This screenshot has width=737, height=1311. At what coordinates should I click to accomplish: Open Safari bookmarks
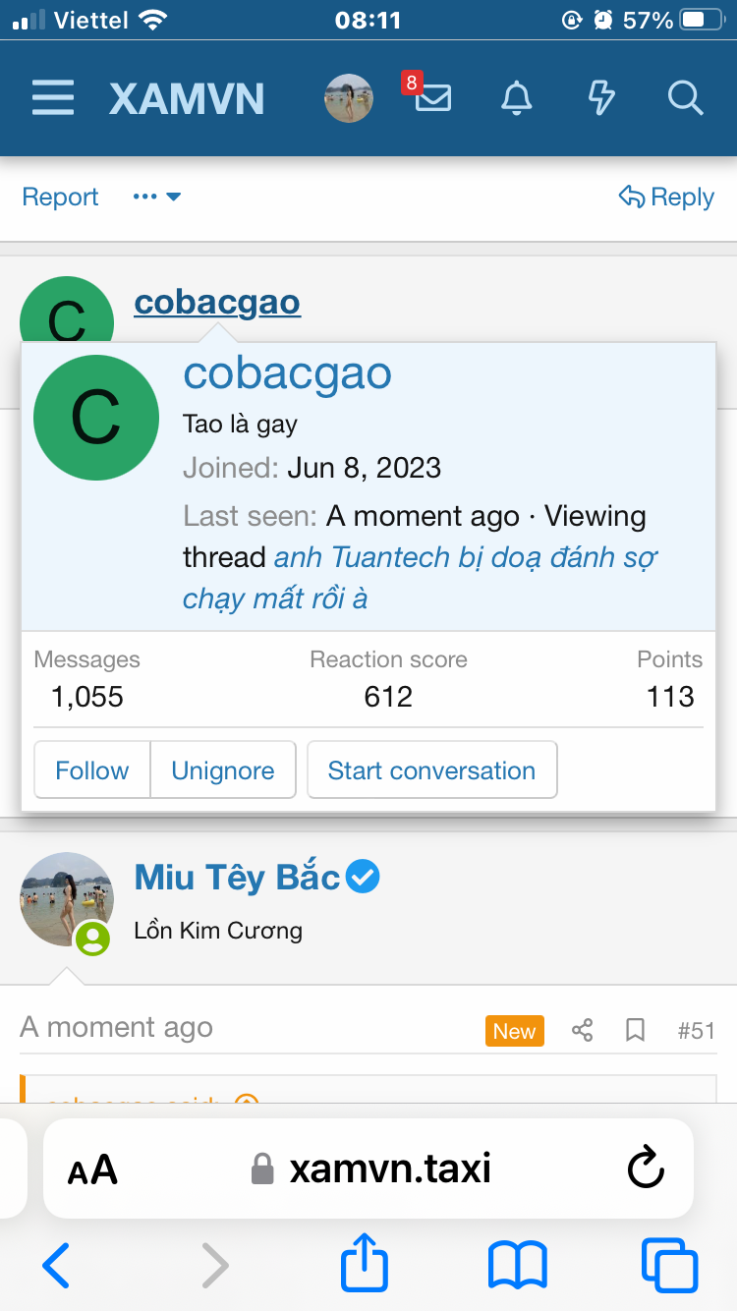click(x=517, y=1265)
